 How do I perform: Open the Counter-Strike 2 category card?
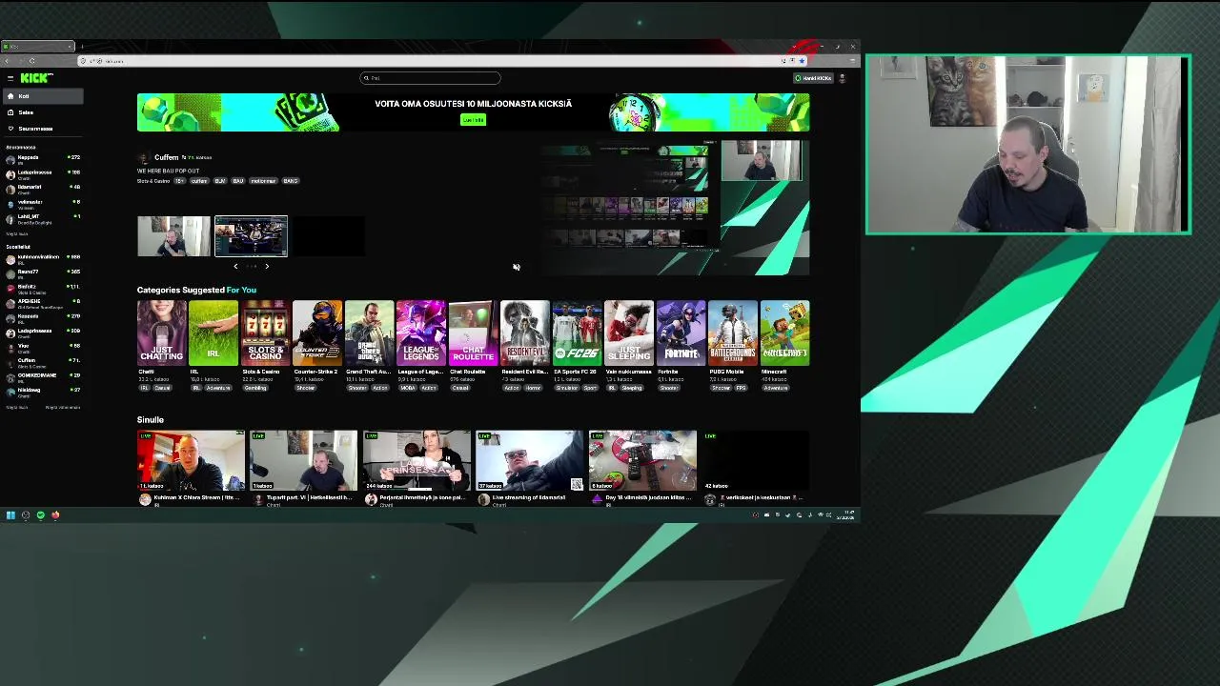pos(317,333)
